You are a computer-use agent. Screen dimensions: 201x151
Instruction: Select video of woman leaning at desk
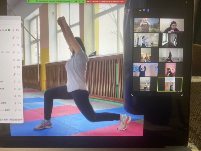coord(172,25)
